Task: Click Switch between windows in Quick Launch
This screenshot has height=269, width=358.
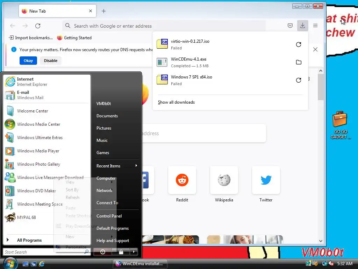Action: (x=34, y=264)
